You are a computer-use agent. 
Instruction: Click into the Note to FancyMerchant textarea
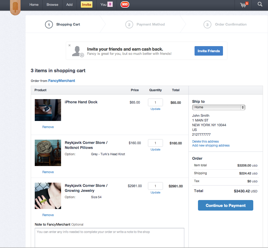pyautogui.click(x=110, y=238)
